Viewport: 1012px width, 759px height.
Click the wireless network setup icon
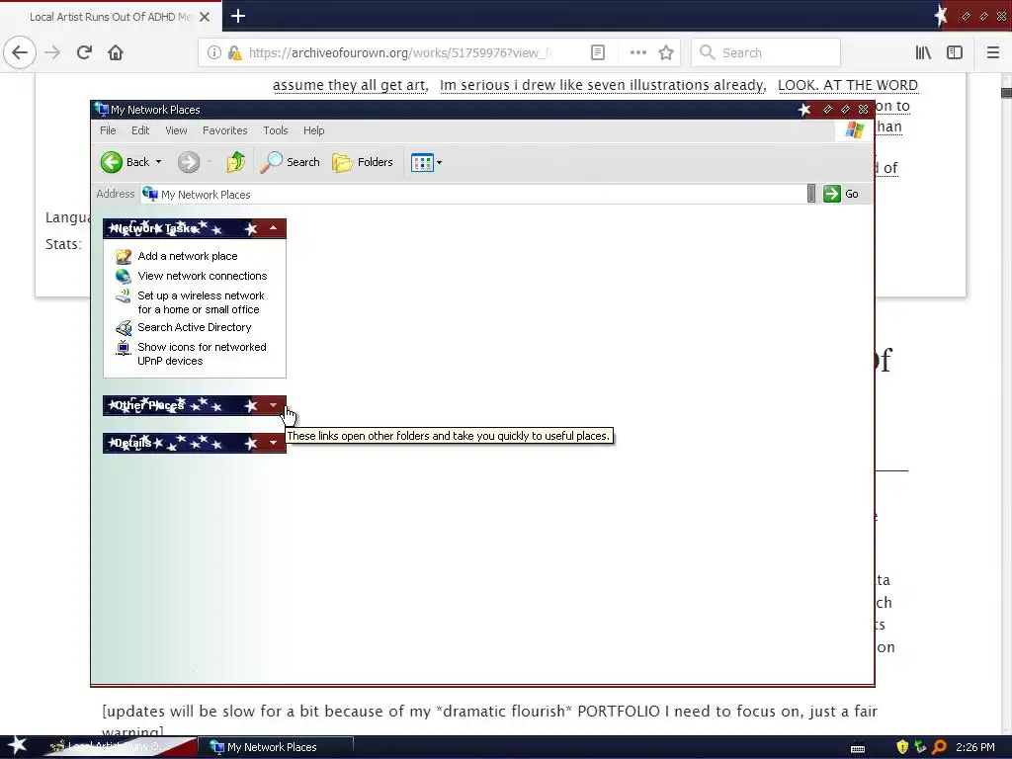click(x=124, y=296)
